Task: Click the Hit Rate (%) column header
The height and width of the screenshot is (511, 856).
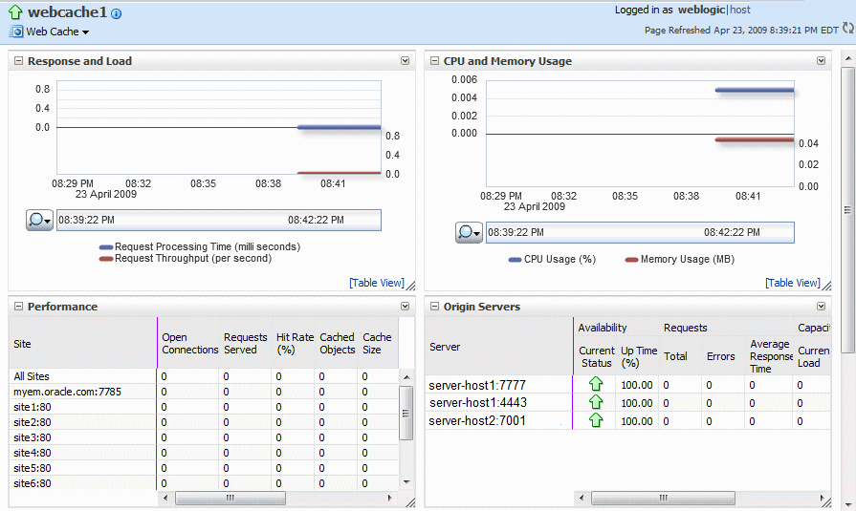Action: [295, 344]
